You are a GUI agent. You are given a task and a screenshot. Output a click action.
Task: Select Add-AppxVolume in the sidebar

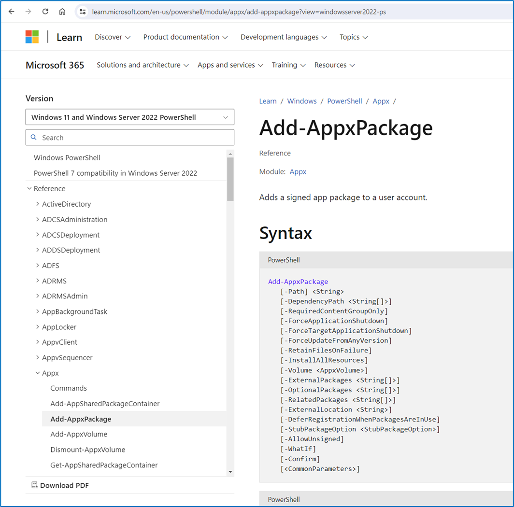coord(79,434)
